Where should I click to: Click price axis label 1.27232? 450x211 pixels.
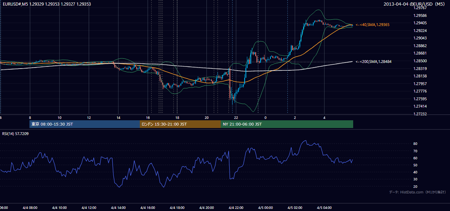(420, 114)
